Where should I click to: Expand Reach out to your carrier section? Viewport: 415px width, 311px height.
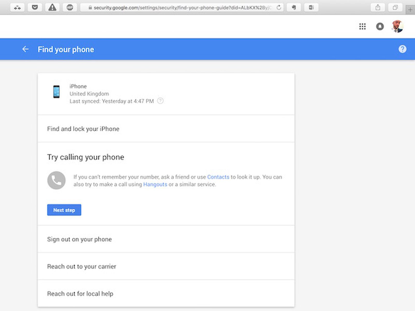[166, 266]
